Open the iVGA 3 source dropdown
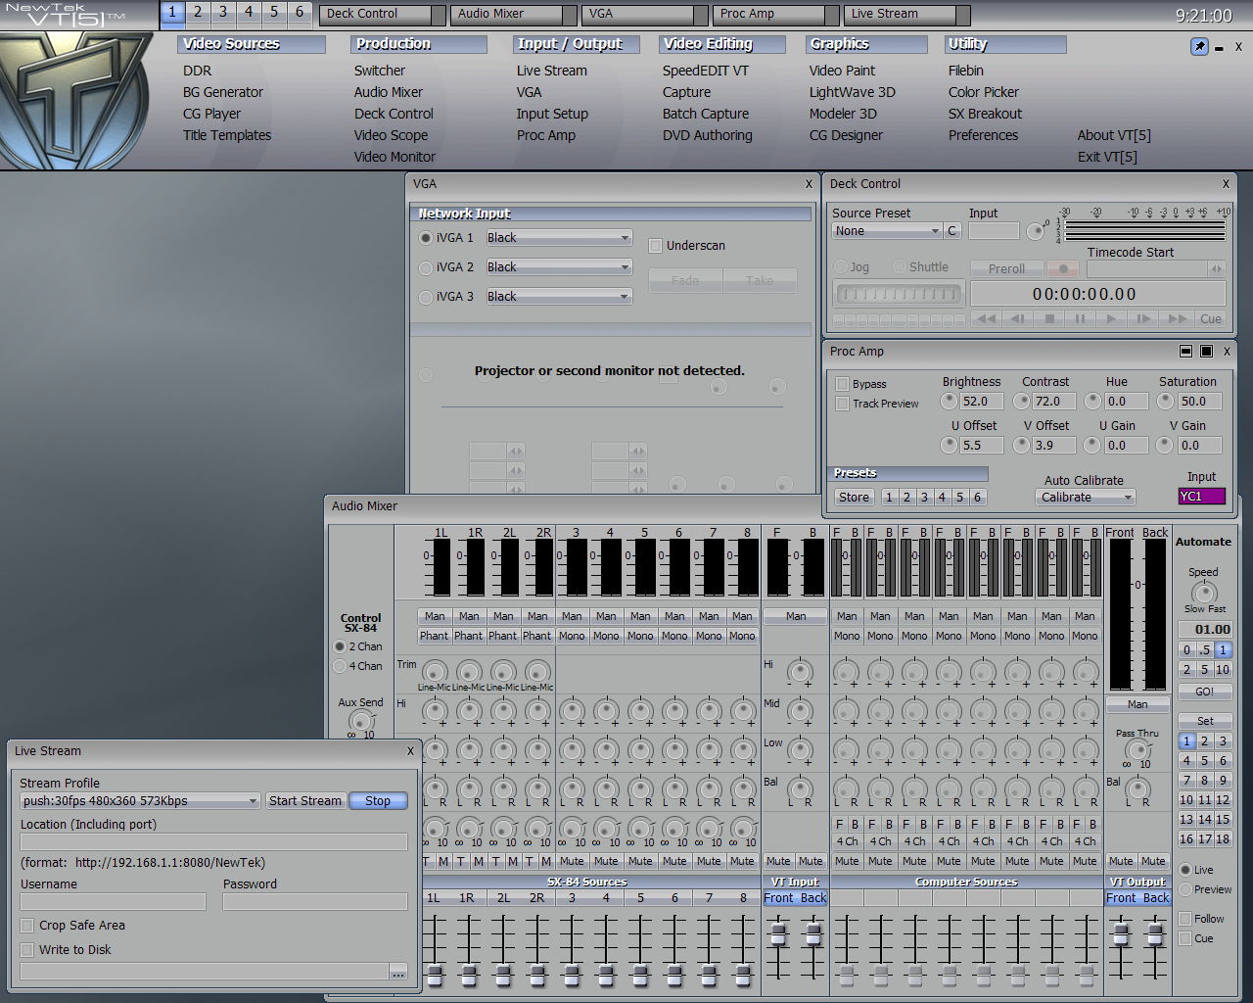The height and width of the screenshot is (1003, 1253). (559, 297)
